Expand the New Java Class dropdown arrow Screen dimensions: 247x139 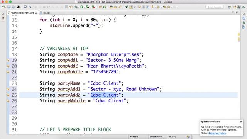pyautogui.click(x=107, y=7)
